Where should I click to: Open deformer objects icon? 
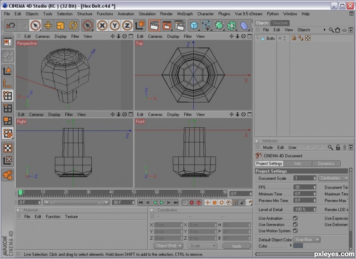[244, 25]
